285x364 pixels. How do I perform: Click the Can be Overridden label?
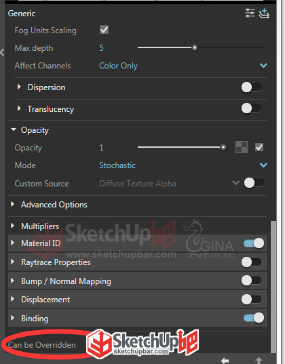pos(42,345)
